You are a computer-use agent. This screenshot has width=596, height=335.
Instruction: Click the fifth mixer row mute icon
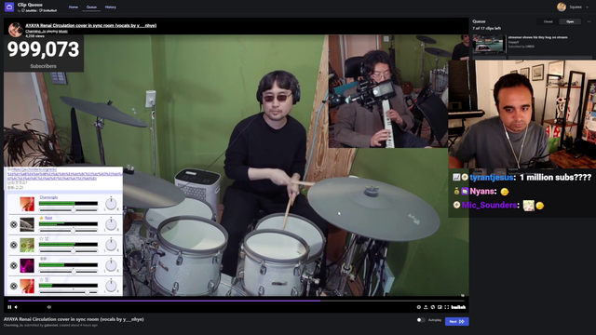tap(14, 286)
